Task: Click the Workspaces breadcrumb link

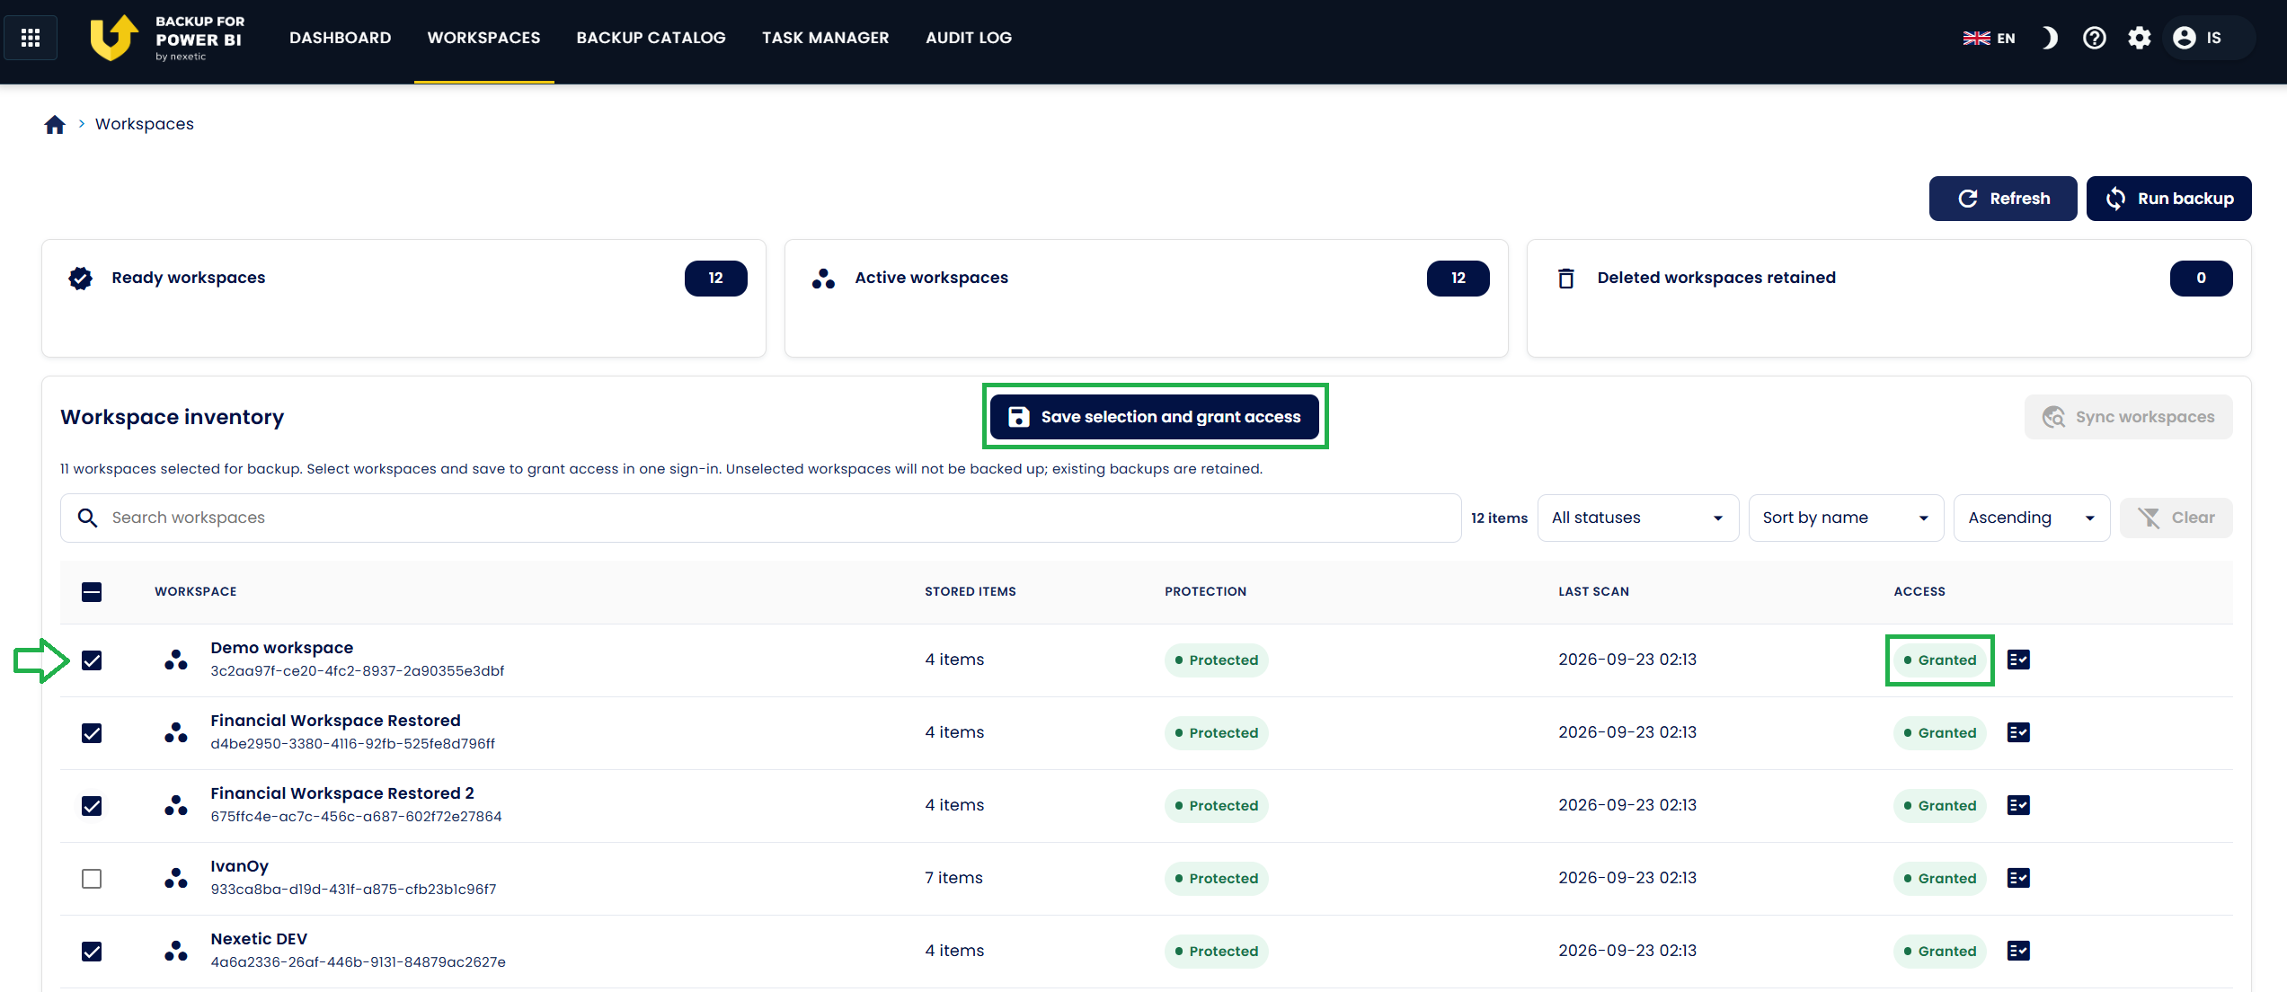Action: (x=145, y=124)
